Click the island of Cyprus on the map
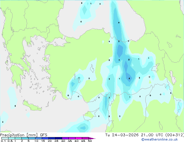The image size is (184, 142). [91, 114]
